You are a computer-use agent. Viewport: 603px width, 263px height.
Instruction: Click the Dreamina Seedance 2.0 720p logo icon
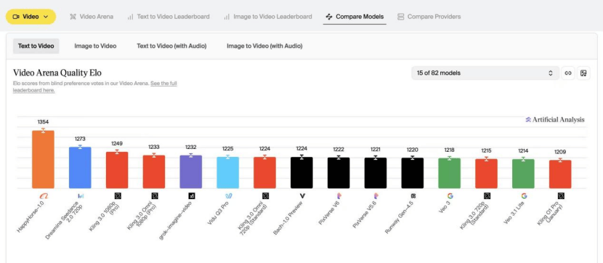[x=81, y=196]
